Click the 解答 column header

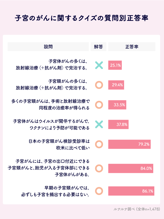click(98, 47)
